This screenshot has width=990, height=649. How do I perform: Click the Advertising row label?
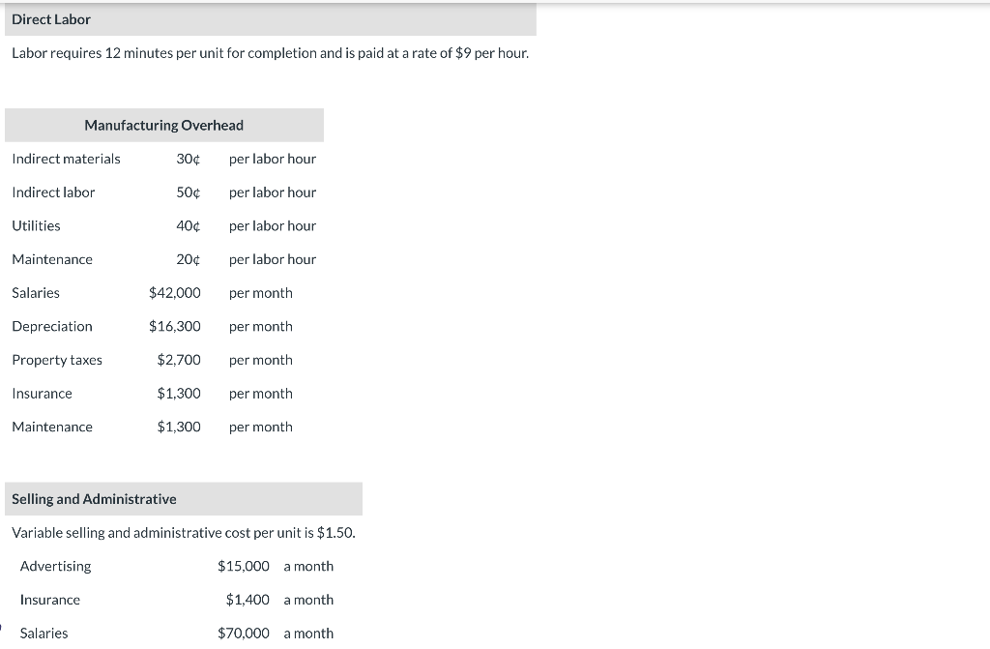[55, 566]
